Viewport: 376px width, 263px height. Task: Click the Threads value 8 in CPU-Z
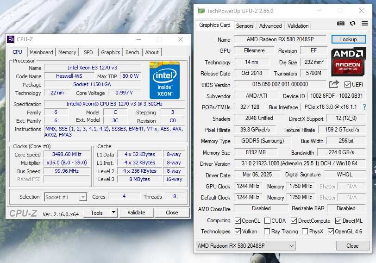pos(175,197)
